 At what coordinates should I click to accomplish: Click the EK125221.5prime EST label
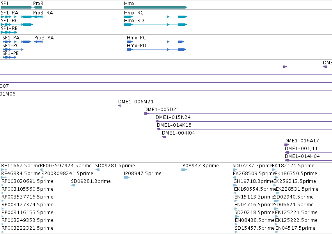pyautogui.click(x=296, y=213)
